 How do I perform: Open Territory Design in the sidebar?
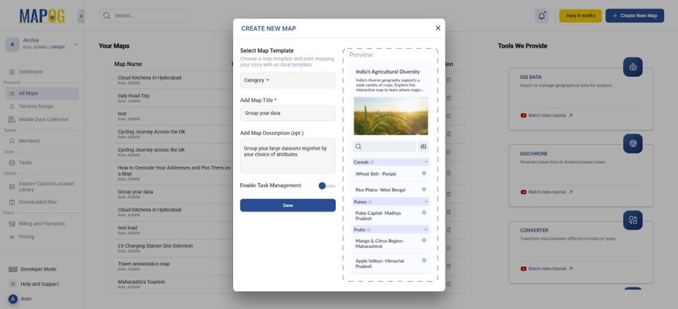36,106
